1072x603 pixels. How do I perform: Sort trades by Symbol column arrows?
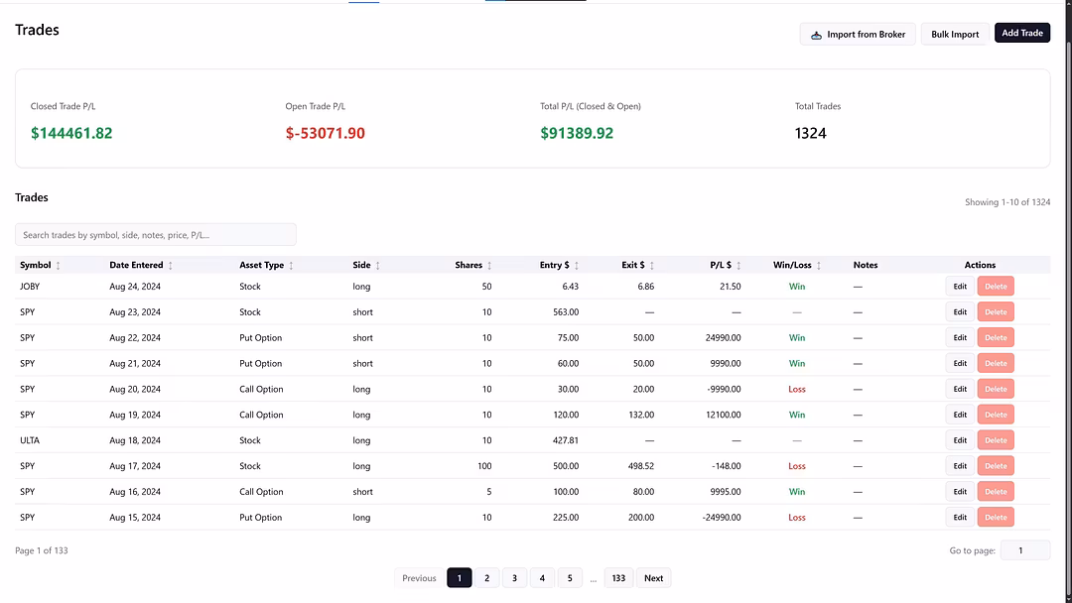pos(58,266)
